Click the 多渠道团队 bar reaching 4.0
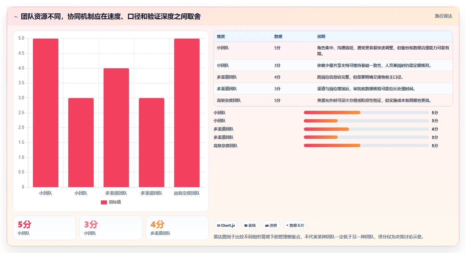The image size is (466, 253). 116,127
